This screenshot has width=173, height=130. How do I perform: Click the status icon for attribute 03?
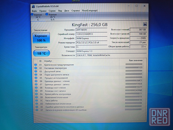click(x=36, y=71)
